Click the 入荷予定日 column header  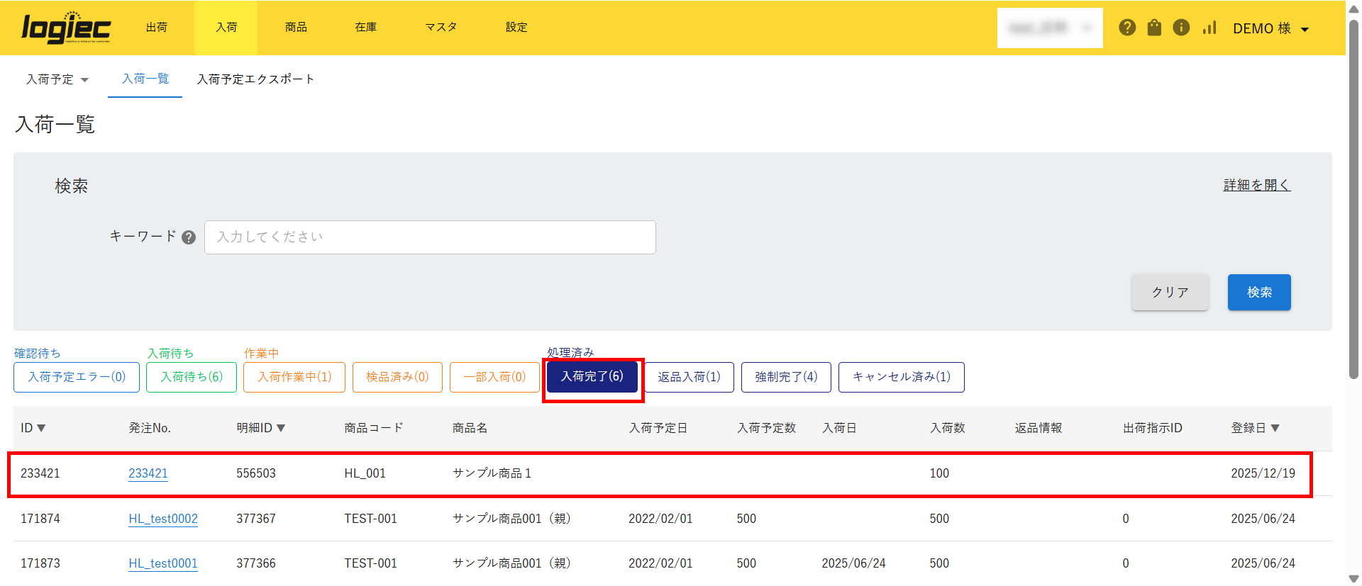[658, 428]
